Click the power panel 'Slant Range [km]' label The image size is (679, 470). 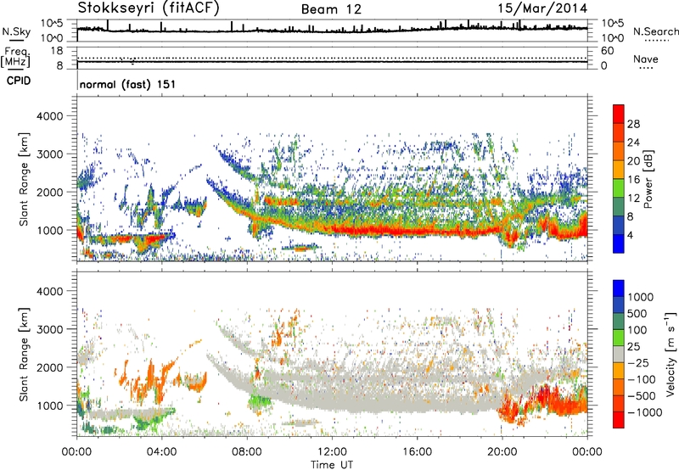[24, 179]
